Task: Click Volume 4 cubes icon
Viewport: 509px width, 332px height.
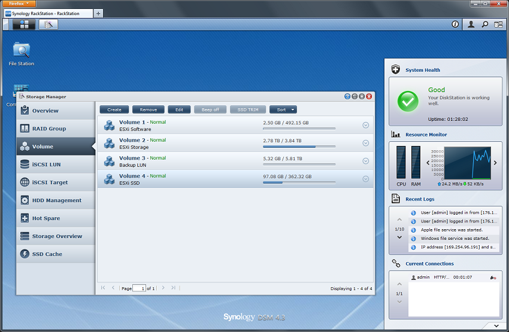Action: click(109, 179)
